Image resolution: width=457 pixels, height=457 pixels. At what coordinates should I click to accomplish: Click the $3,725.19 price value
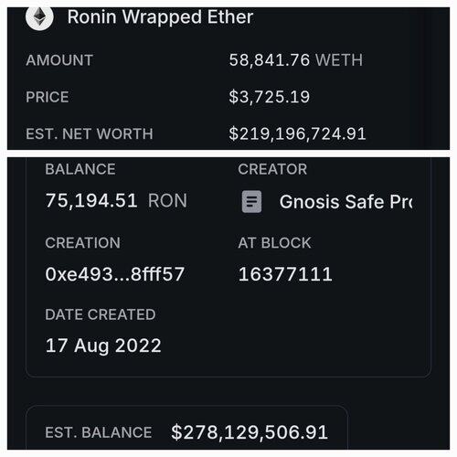[x=270, y=97]
